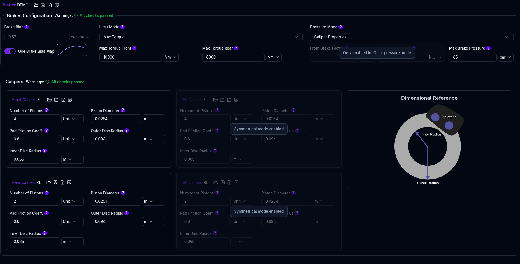This screenshot has height=264, width=520.
Task: Show help for Limit Mode
Action: (x=122, y=27)
